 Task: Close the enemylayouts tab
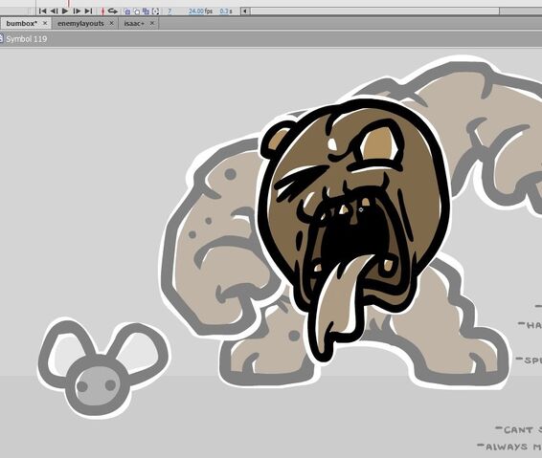[x=111, y=24]
